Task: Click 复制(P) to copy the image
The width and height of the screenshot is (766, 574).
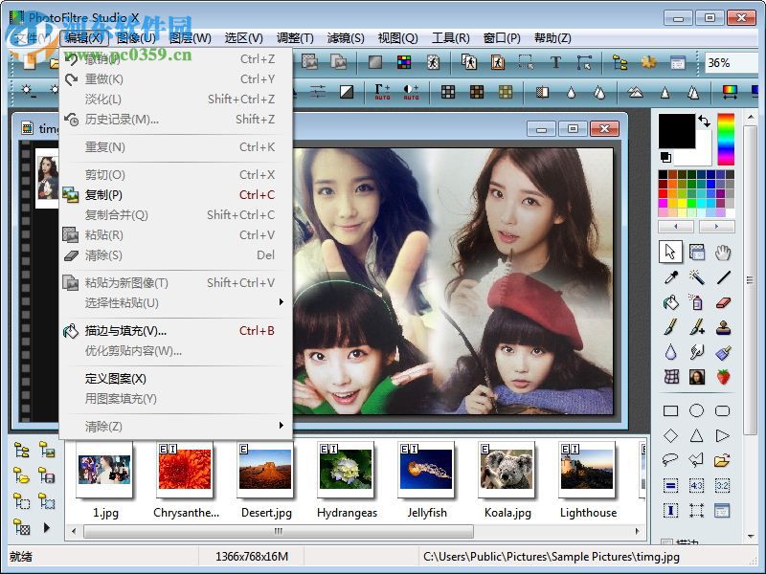Action: point(105,194)
